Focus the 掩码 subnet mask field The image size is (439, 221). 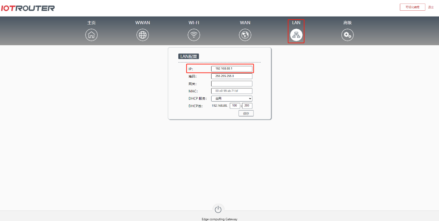click(x=232, y=76)
